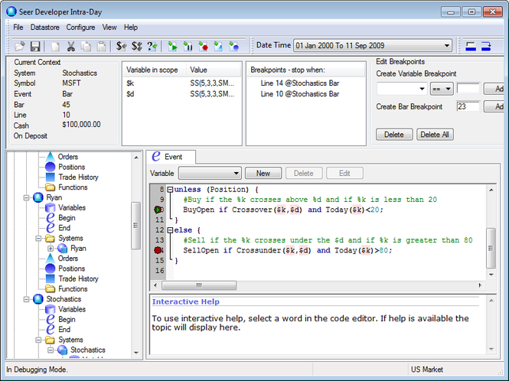Click the question mark help toolbar icon
The image size is (509, 381).
coord(152,46)
